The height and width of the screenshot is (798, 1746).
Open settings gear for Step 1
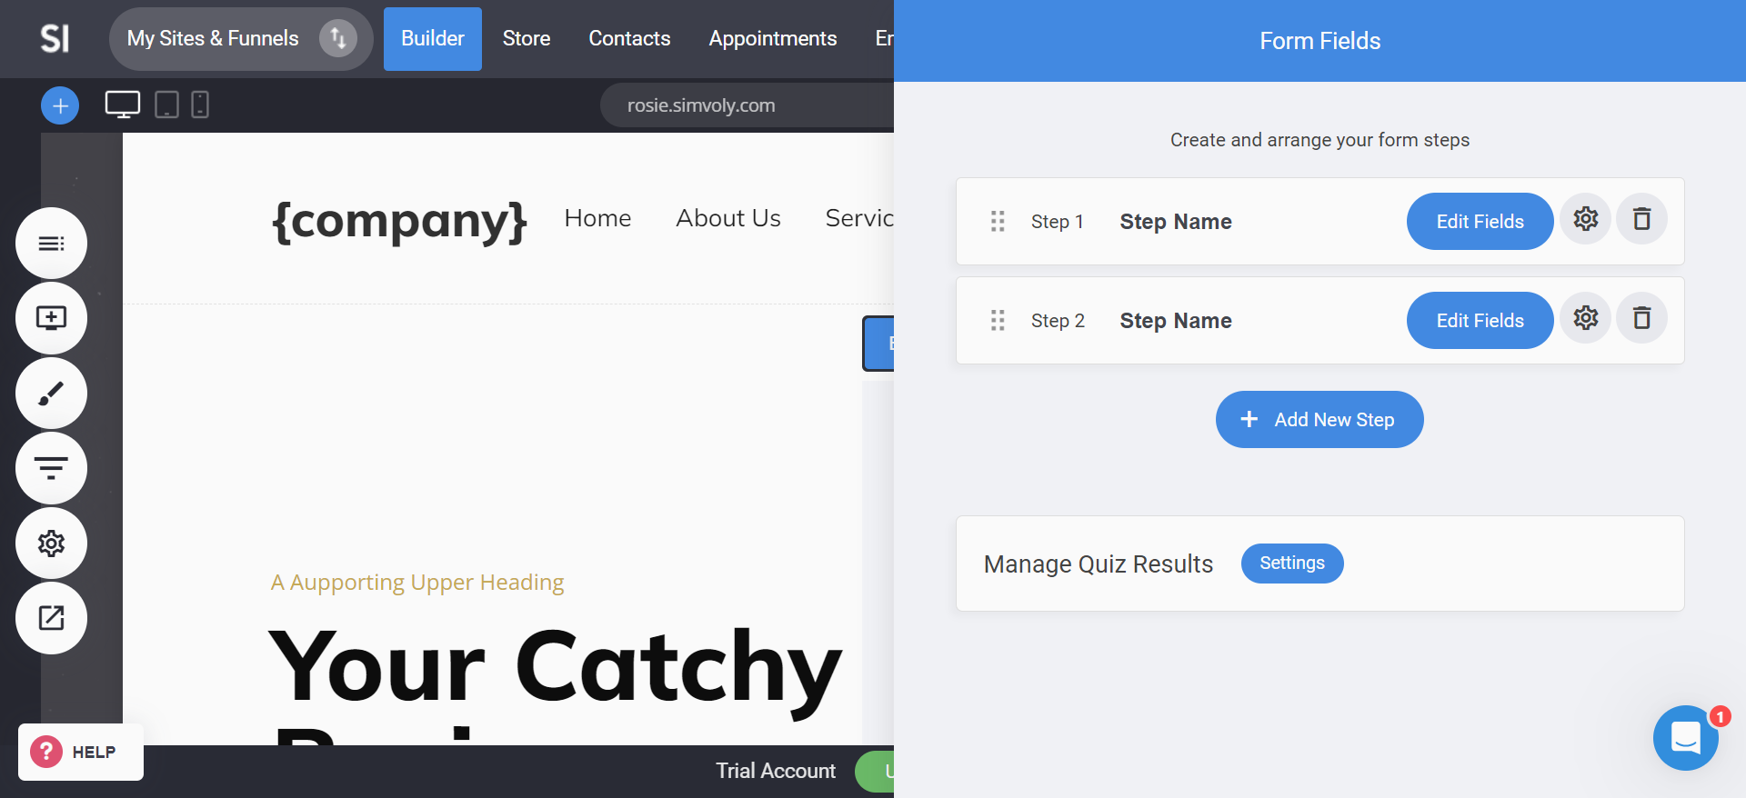coord(1585,220)
